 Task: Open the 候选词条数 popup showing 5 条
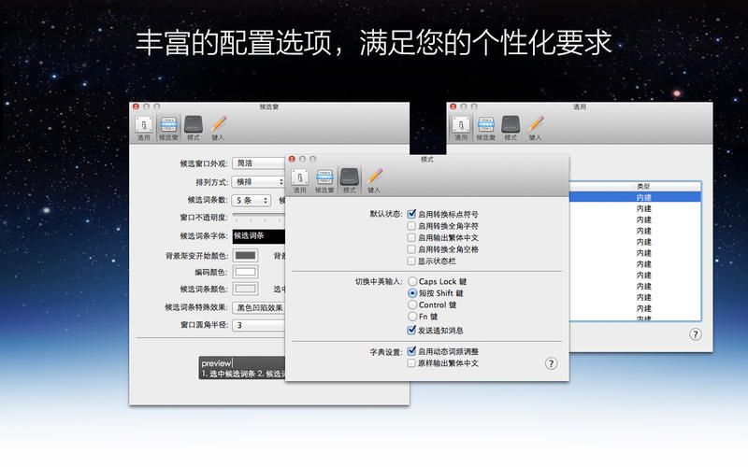pyautogui.click(x=252, y=200)
